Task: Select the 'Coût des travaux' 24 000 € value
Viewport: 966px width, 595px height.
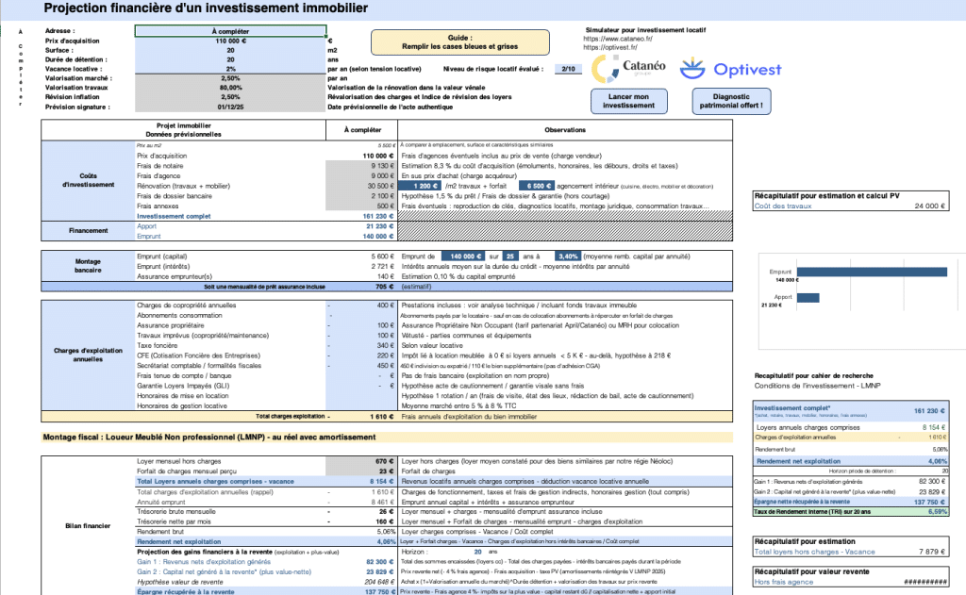Action: point(929,207)
